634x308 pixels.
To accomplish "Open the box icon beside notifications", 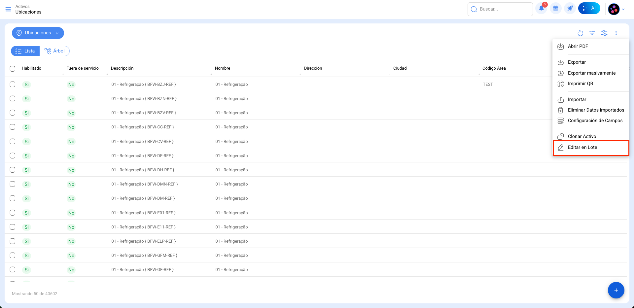I will coord(556,9).
